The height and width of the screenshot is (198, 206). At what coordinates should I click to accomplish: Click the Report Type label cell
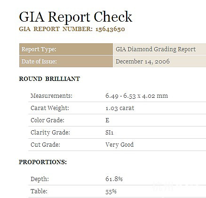click(x=66, y=49)
